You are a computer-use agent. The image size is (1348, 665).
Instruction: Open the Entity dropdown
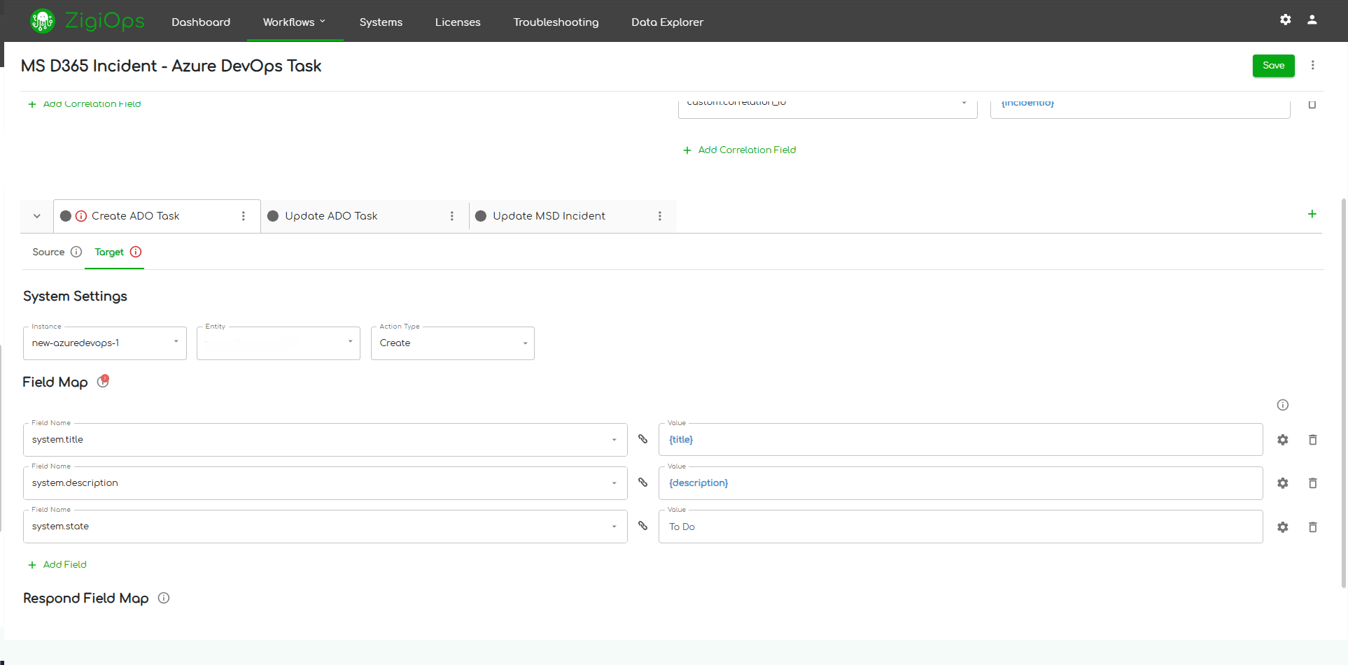(x=279, y=343)
